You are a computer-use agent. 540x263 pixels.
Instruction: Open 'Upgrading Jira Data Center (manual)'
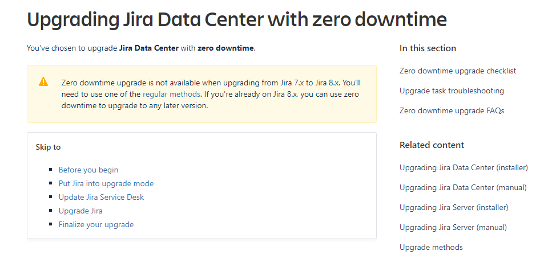tap(462, 187)
